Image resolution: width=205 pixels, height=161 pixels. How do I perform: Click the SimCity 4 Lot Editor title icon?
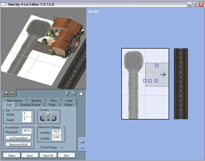pyautogui.click(x=3, y=4)
